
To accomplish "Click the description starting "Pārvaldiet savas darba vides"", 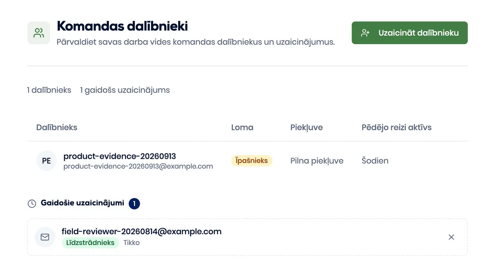I will point(196,42).
